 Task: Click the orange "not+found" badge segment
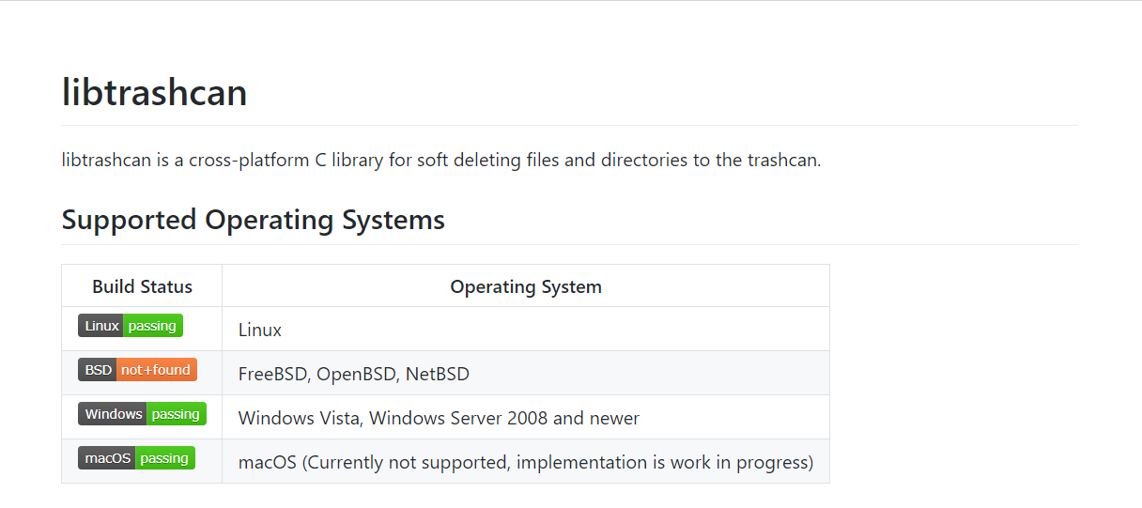point(157,370)
